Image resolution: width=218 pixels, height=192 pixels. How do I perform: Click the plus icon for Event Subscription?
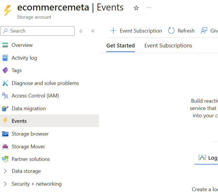click(x=113, y=31)
